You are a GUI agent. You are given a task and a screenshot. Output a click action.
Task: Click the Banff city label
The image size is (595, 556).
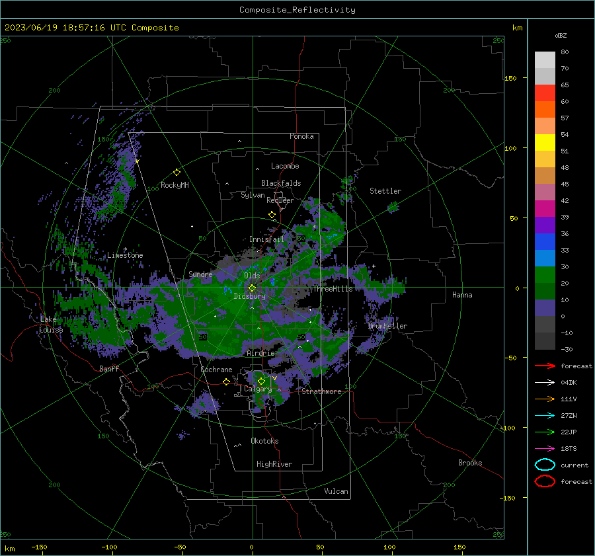click(x=109, y=368)
